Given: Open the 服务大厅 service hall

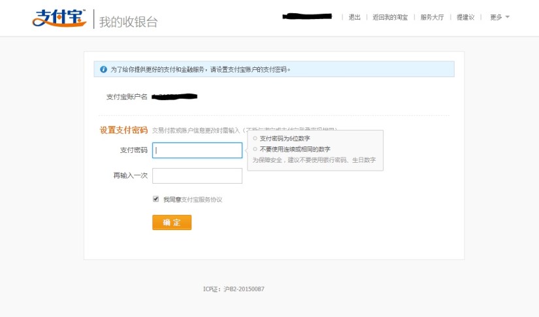Looking at the screenshot, I should click(432, 17).
